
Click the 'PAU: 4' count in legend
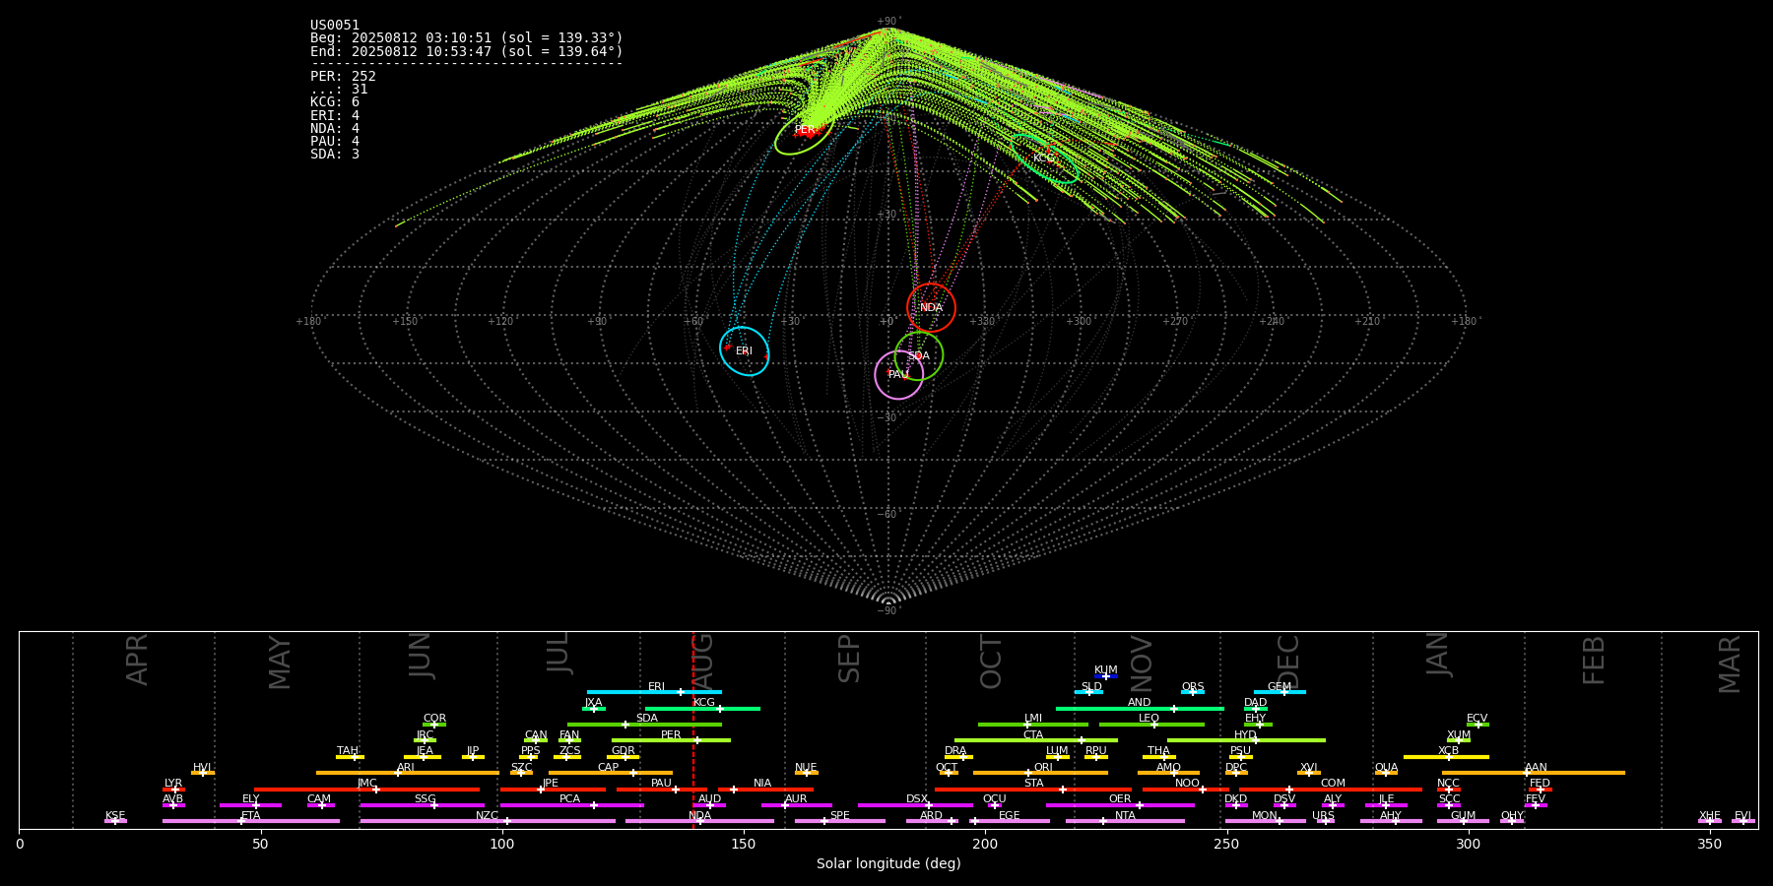click(x=335, y=141)
